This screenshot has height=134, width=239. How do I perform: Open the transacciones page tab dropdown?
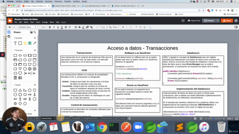point(54,118)
